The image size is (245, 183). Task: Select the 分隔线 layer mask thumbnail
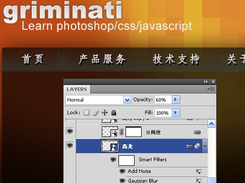[134, 132]
